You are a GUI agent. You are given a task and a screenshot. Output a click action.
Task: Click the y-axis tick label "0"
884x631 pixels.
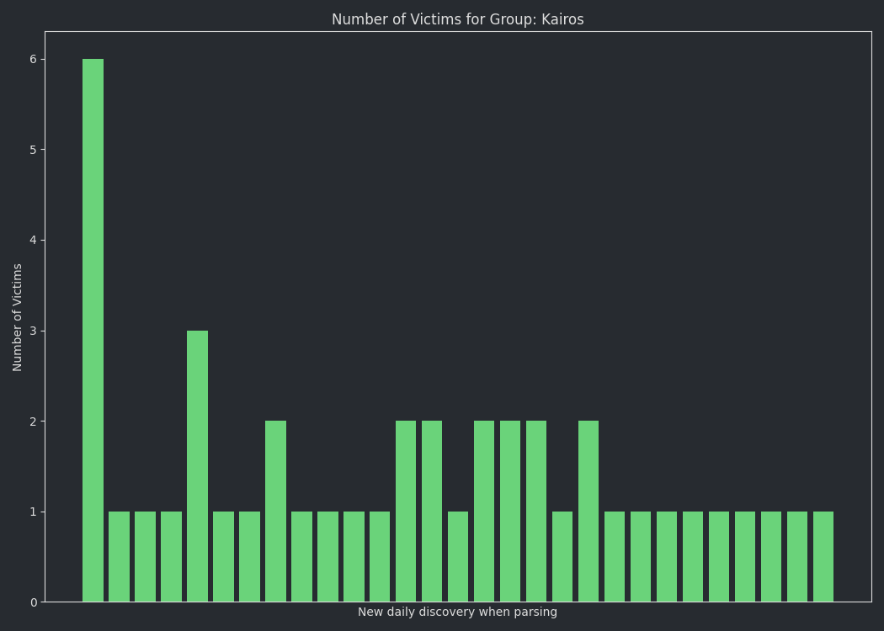coord(34,603)
